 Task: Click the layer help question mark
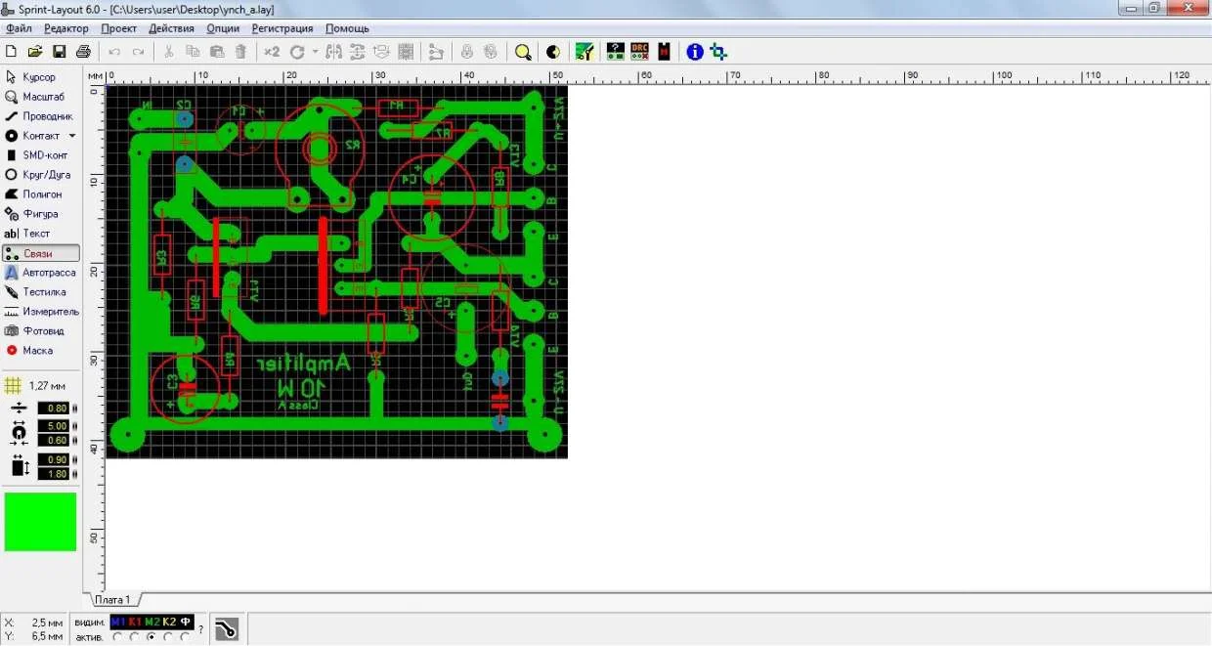coord(201,629)
